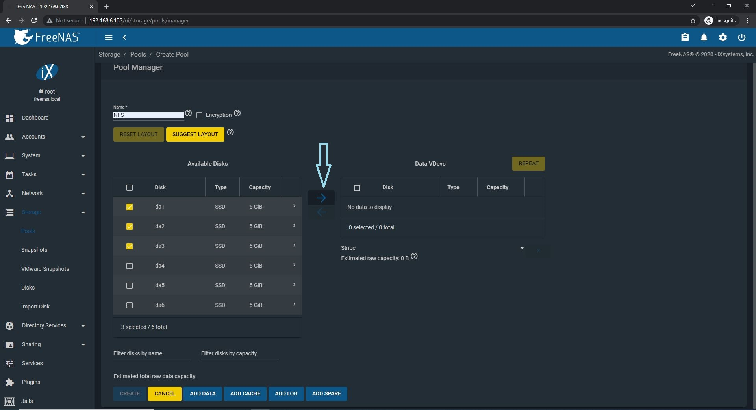Click the Dashboard sidebar icon
The height and width of the screenshot is (410, 756).
9,118
